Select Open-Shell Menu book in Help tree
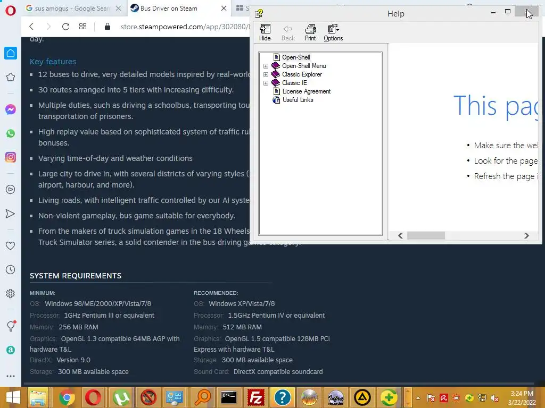This screenshot has width=545, height=408. point(304,65)
